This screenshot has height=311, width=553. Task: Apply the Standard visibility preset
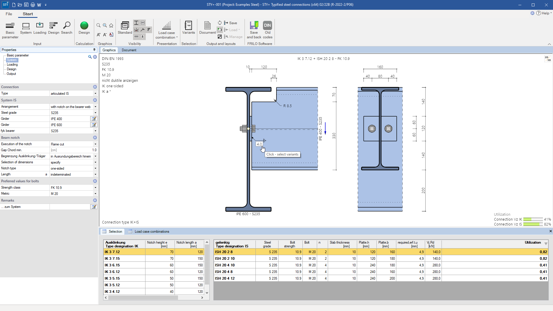point(125,28)
